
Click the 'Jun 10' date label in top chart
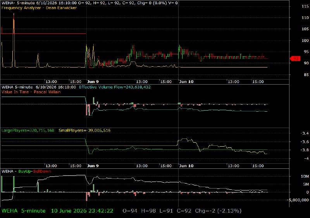[x=186, y=82]
